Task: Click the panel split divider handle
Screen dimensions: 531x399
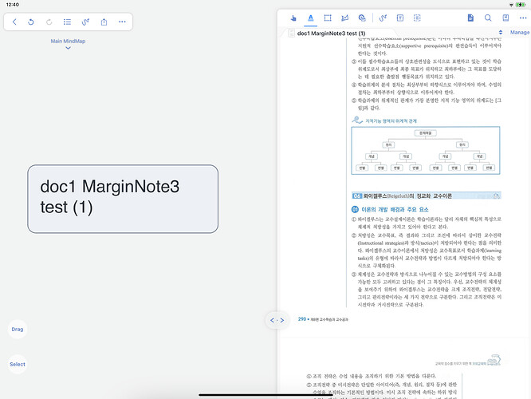Action: pos(277,320)
